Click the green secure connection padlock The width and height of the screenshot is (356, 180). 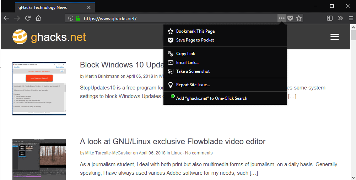78,18
